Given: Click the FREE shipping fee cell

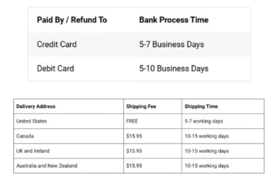Looking at the screenshot, I should (x=132, y=121).
